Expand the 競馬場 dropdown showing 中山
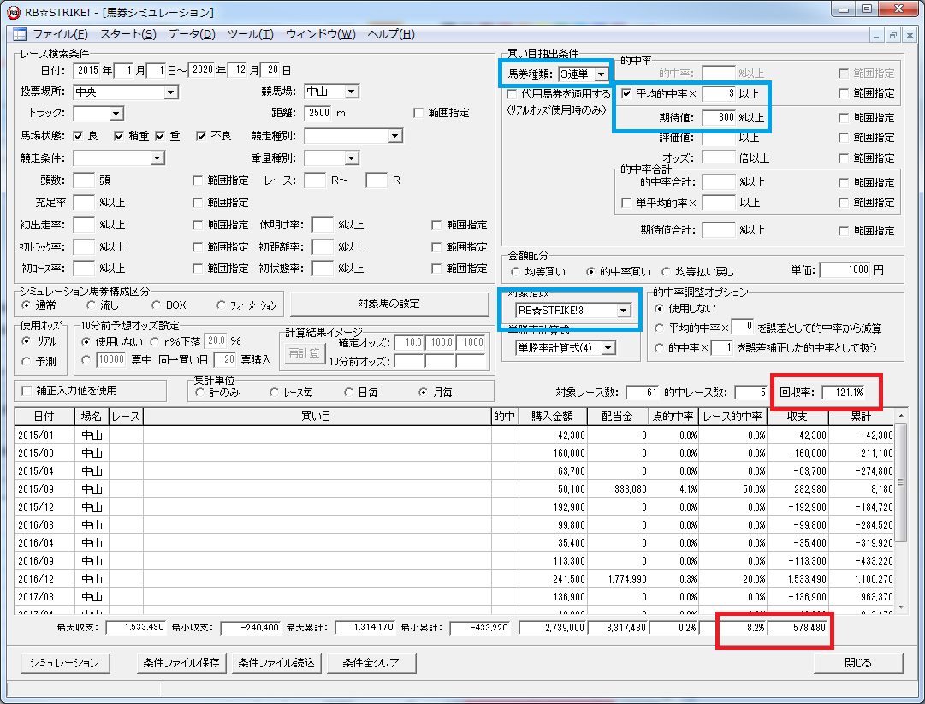This screenshot has height=704, width=925. pyautogui.click(x=352, y=92)
